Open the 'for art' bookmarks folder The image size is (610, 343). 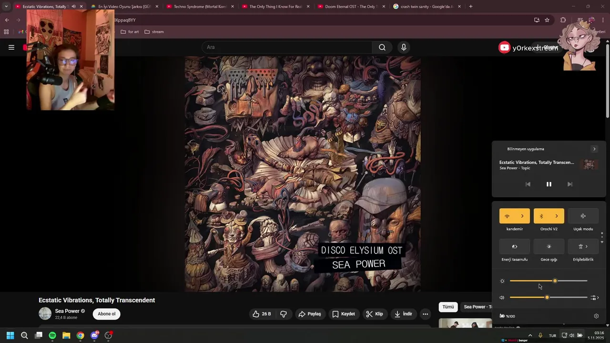(130, 32)
